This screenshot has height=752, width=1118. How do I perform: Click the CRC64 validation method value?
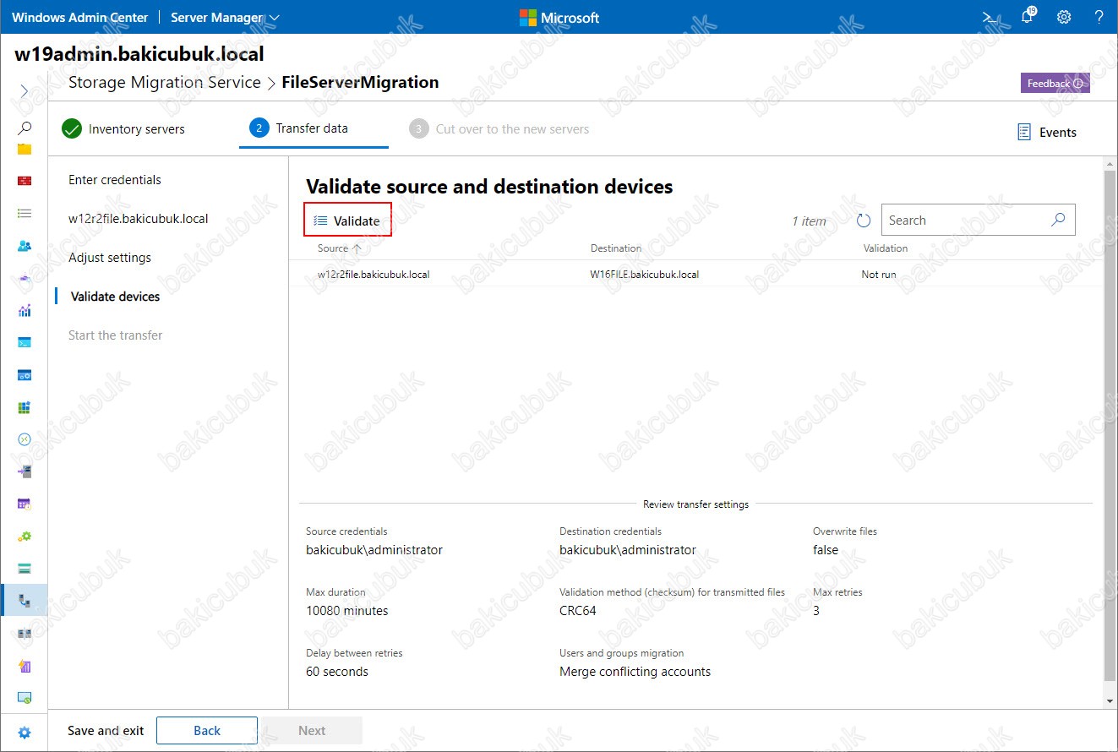578,611
